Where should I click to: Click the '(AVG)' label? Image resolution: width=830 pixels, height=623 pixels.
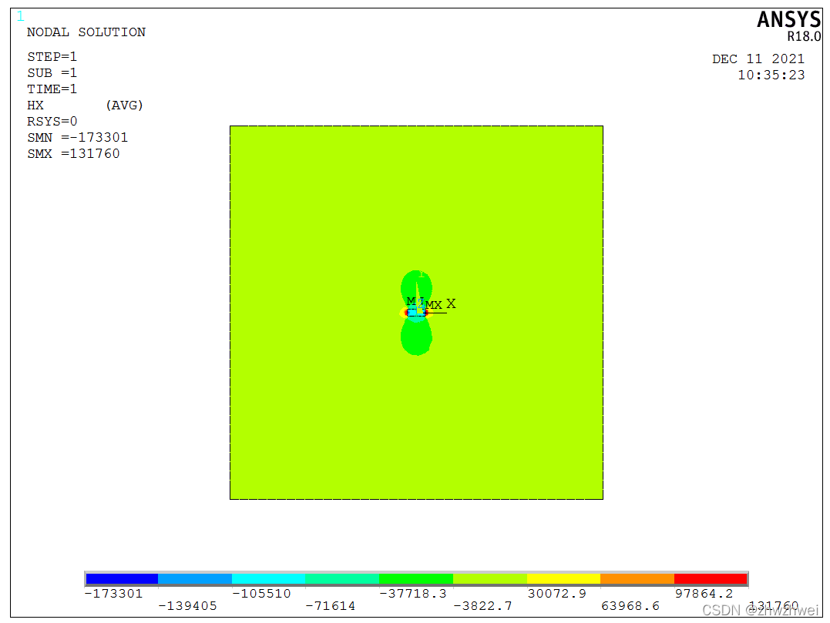[124, 106]
